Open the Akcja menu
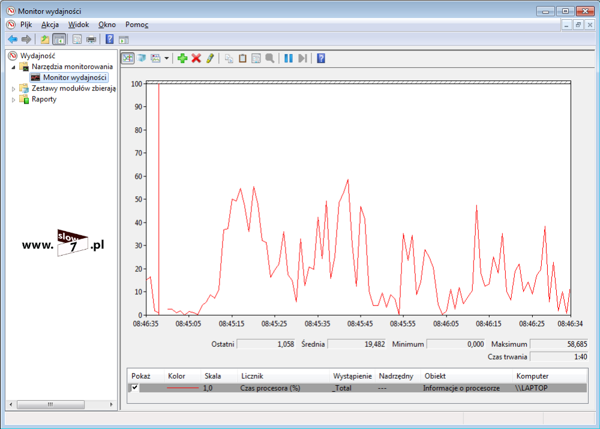 50,25
